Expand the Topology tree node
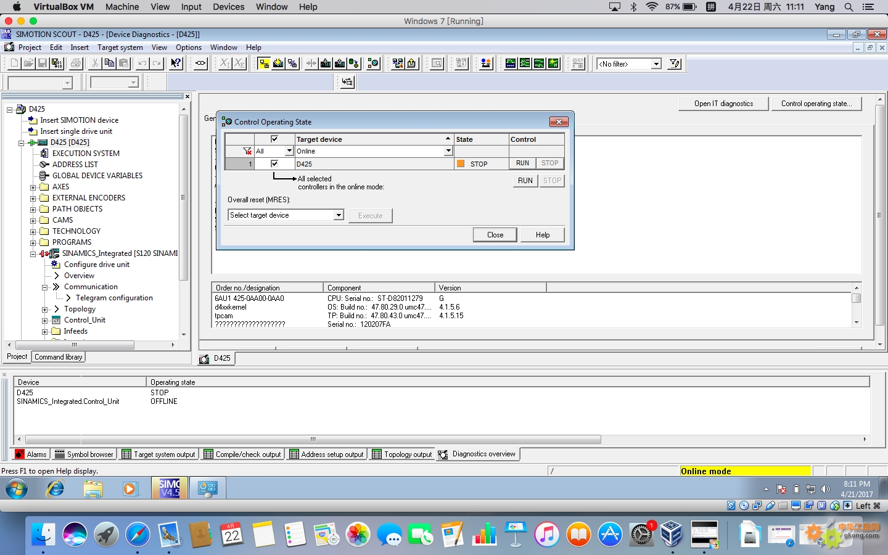The image size is (888, 555). point(45,310)
